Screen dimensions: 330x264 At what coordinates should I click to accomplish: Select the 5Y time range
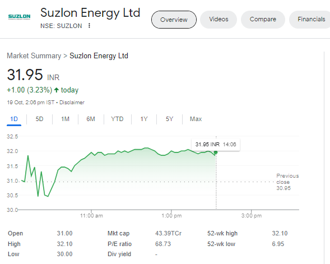169,119
